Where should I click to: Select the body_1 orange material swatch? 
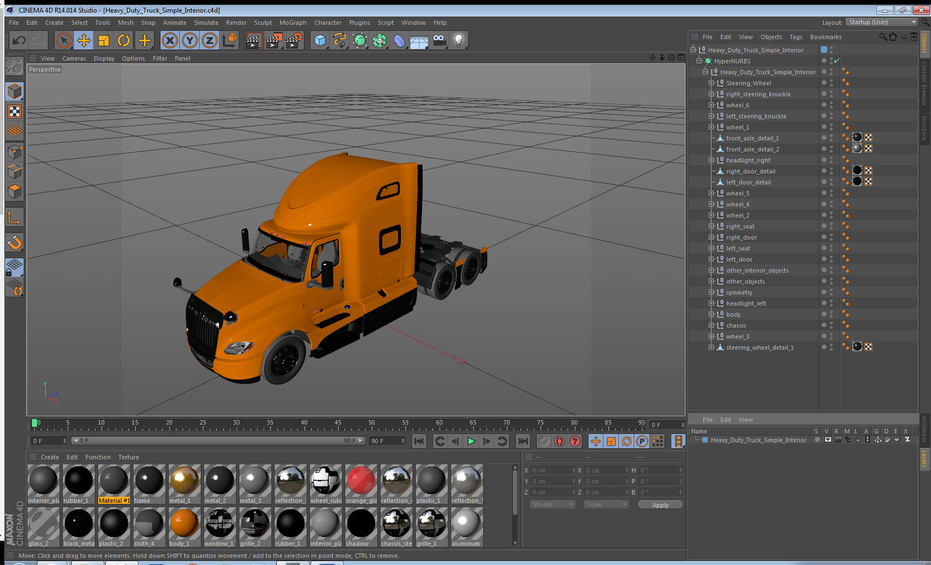coord(184,527)
